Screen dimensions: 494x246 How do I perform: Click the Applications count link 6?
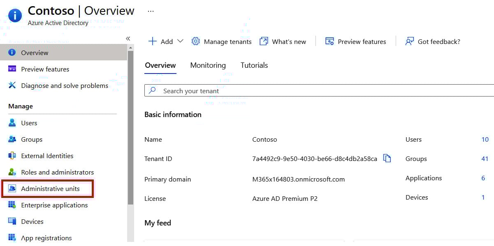(483, 178)
